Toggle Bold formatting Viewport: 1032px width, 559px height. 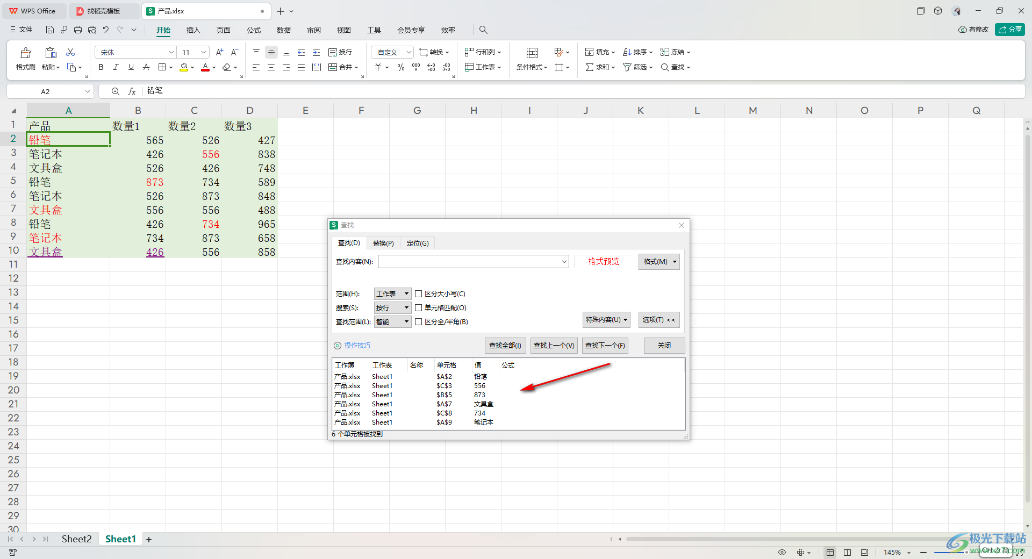[101, 67]
